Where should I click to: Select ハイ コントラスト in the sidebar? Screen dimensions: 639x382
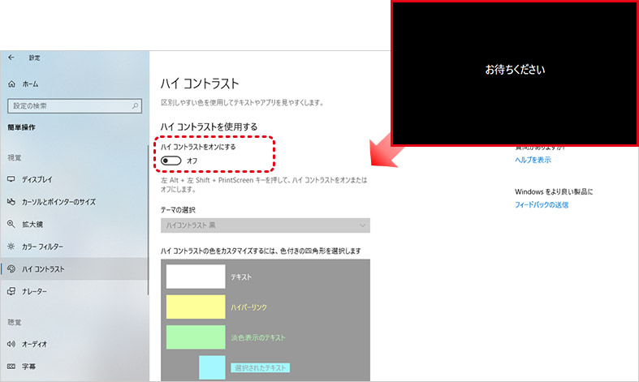click(x=44, y=268)
